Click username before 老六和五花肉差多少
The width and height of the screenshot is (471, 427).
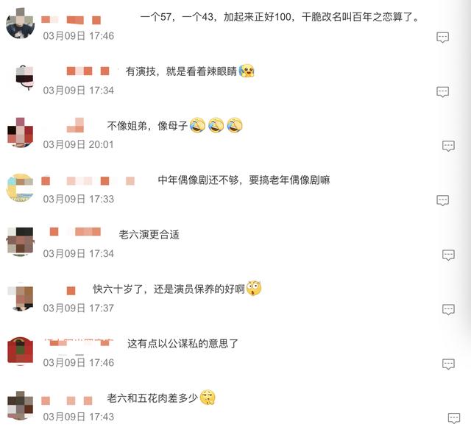pos(67,400)
